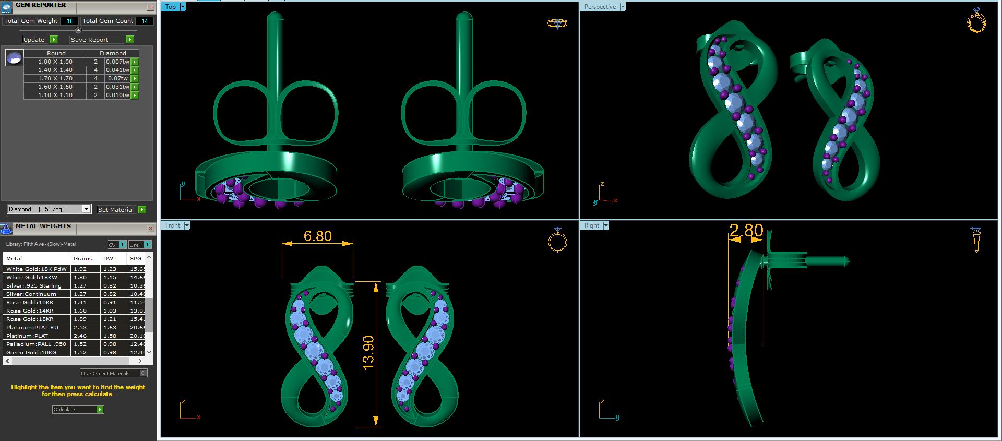Select the Right viewport label
This screenshot has height=441, width=1002.
pyautogui.click(x=592, y=225)
